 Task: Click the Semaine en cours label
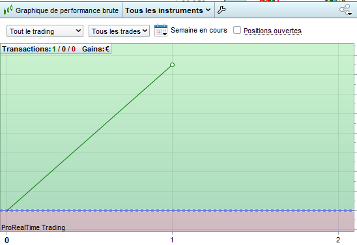point(199,30)
